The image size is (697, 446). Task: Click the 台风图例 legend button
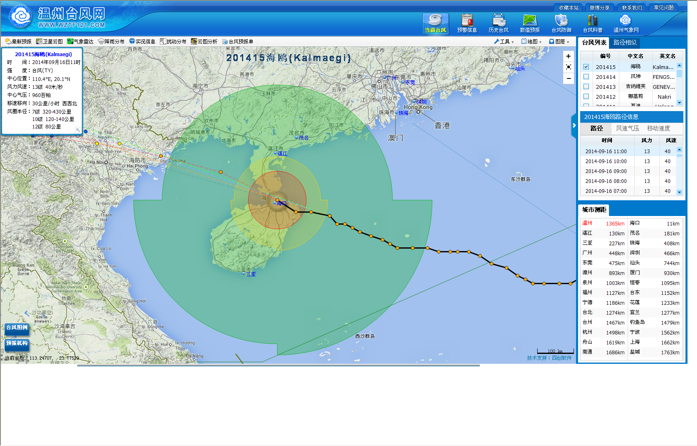click(x=17, y=327)
